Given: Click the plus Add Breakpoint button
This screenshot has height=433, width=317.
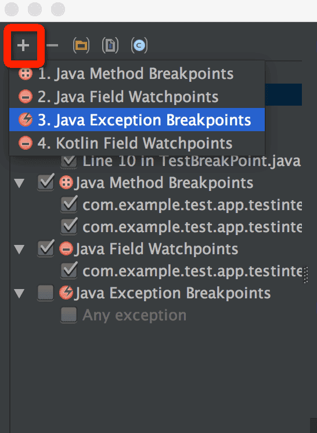Looking at the screenshot, I should coord(23,45).
